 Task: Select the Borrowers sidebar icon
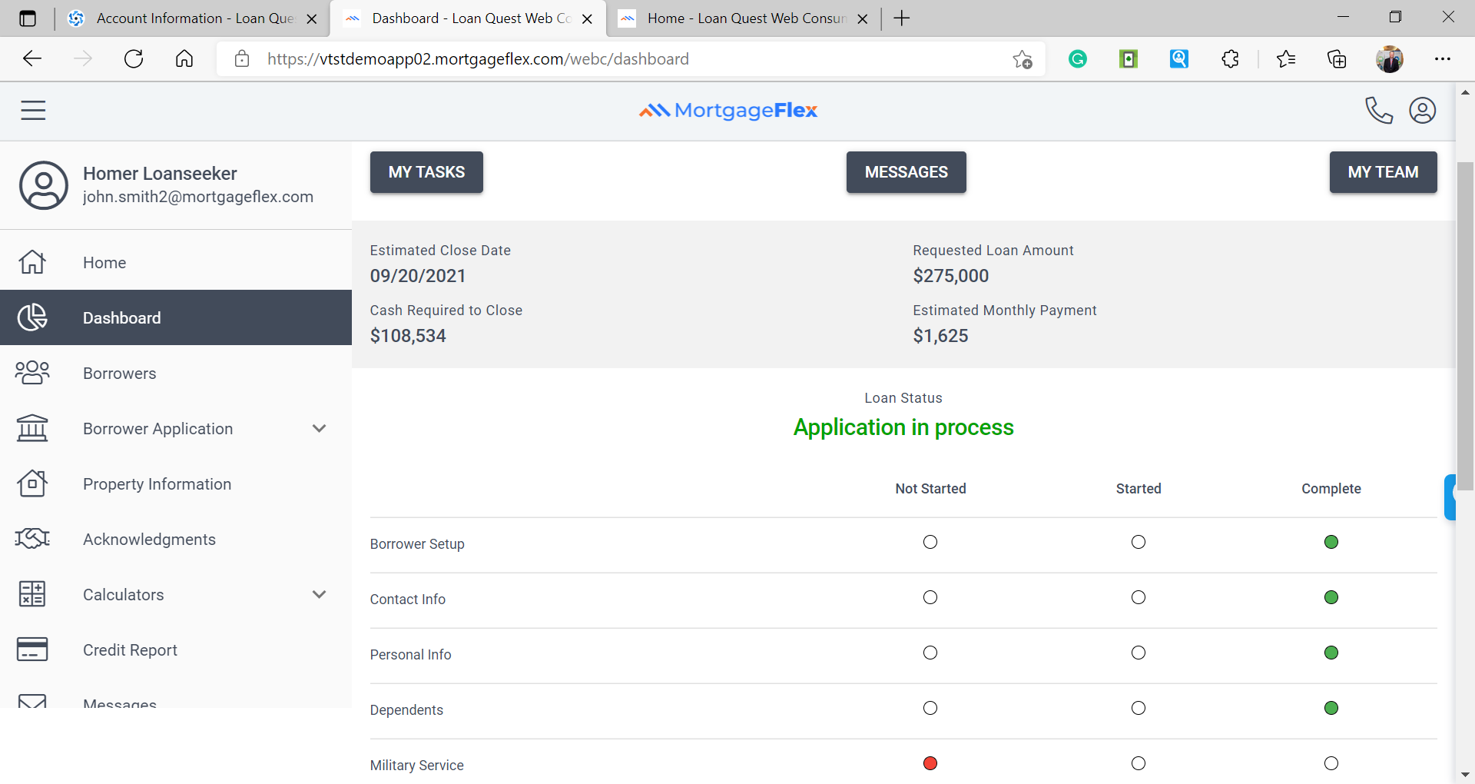(x=31, y=373)
